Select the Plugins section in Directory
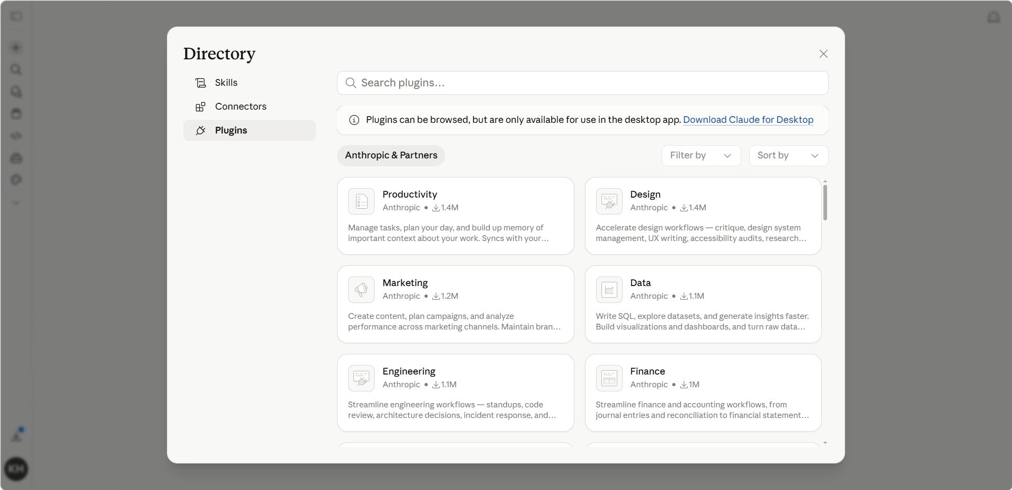This screenshot has width=1012, height=490. (249, 130)
